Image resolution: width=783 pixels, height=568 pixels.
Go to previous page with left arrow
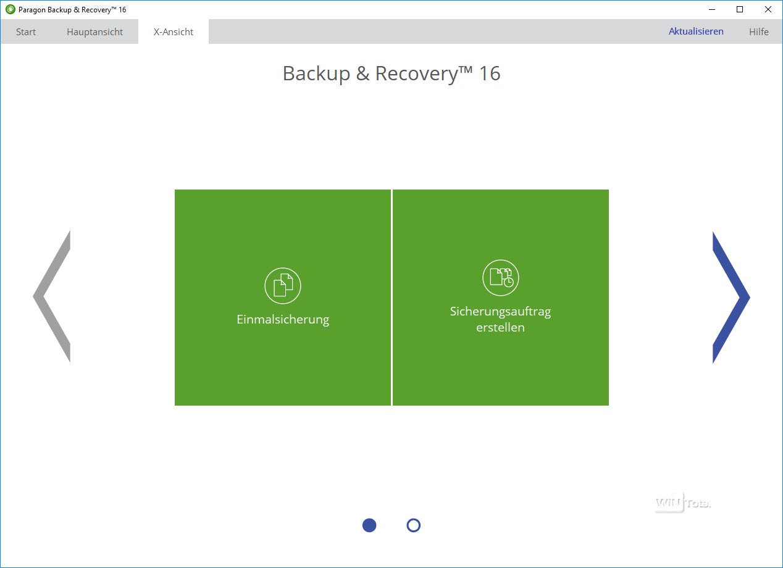coord(52,297)
